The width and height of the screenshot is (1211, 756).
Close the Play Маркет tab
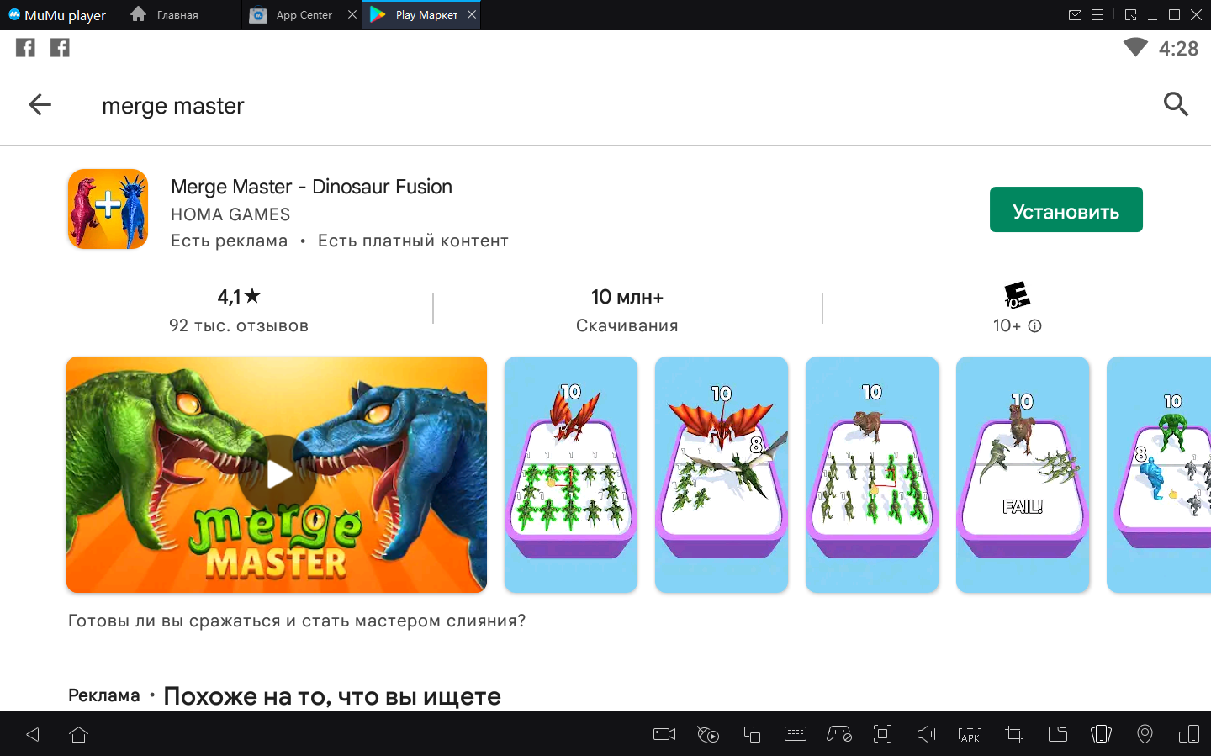(472, 14)
